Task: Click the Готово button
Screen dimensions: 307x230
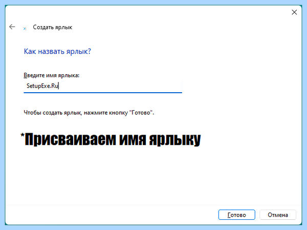Action: (236, 215)
